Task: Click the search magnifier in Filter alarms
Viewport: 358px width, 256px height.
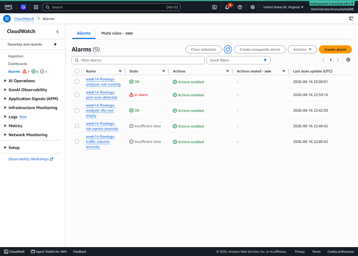Action: point(77,60)
